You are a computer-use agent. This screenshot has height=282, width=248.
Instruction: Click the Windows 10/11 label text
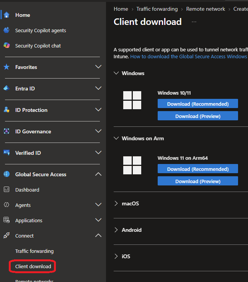pyautogui.click(x=174, y=93)
